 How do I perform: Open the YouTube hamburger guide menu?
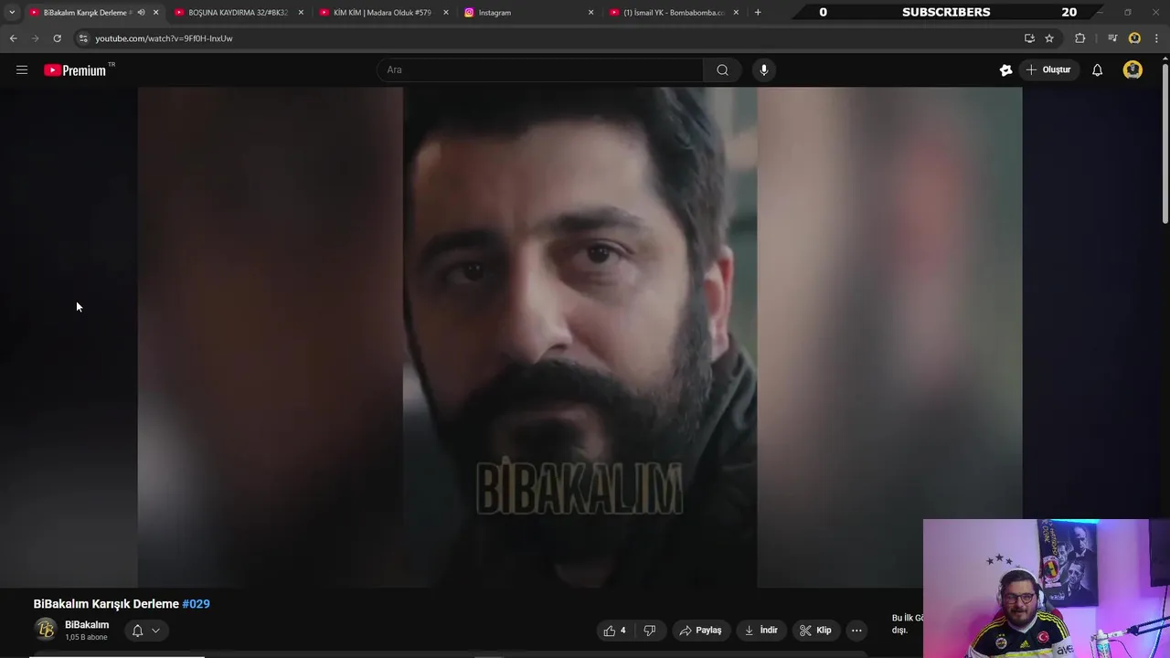coord(22,69)
